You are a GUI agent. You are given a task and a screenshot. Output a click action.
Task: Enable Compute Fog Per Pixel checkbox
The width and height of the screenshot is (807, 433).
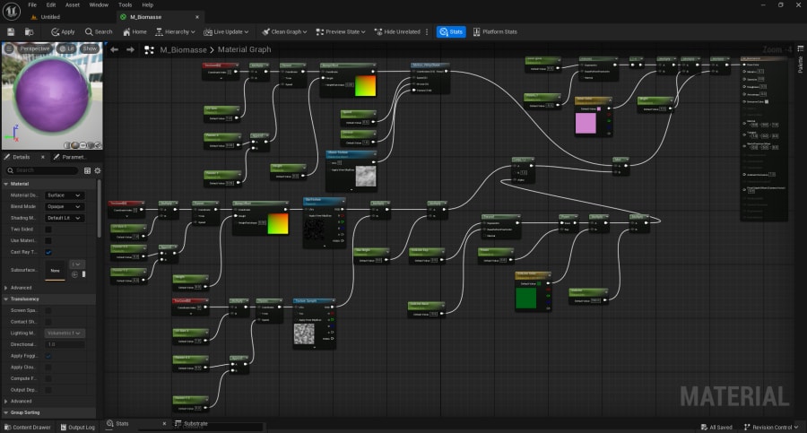tap(48, 378)
